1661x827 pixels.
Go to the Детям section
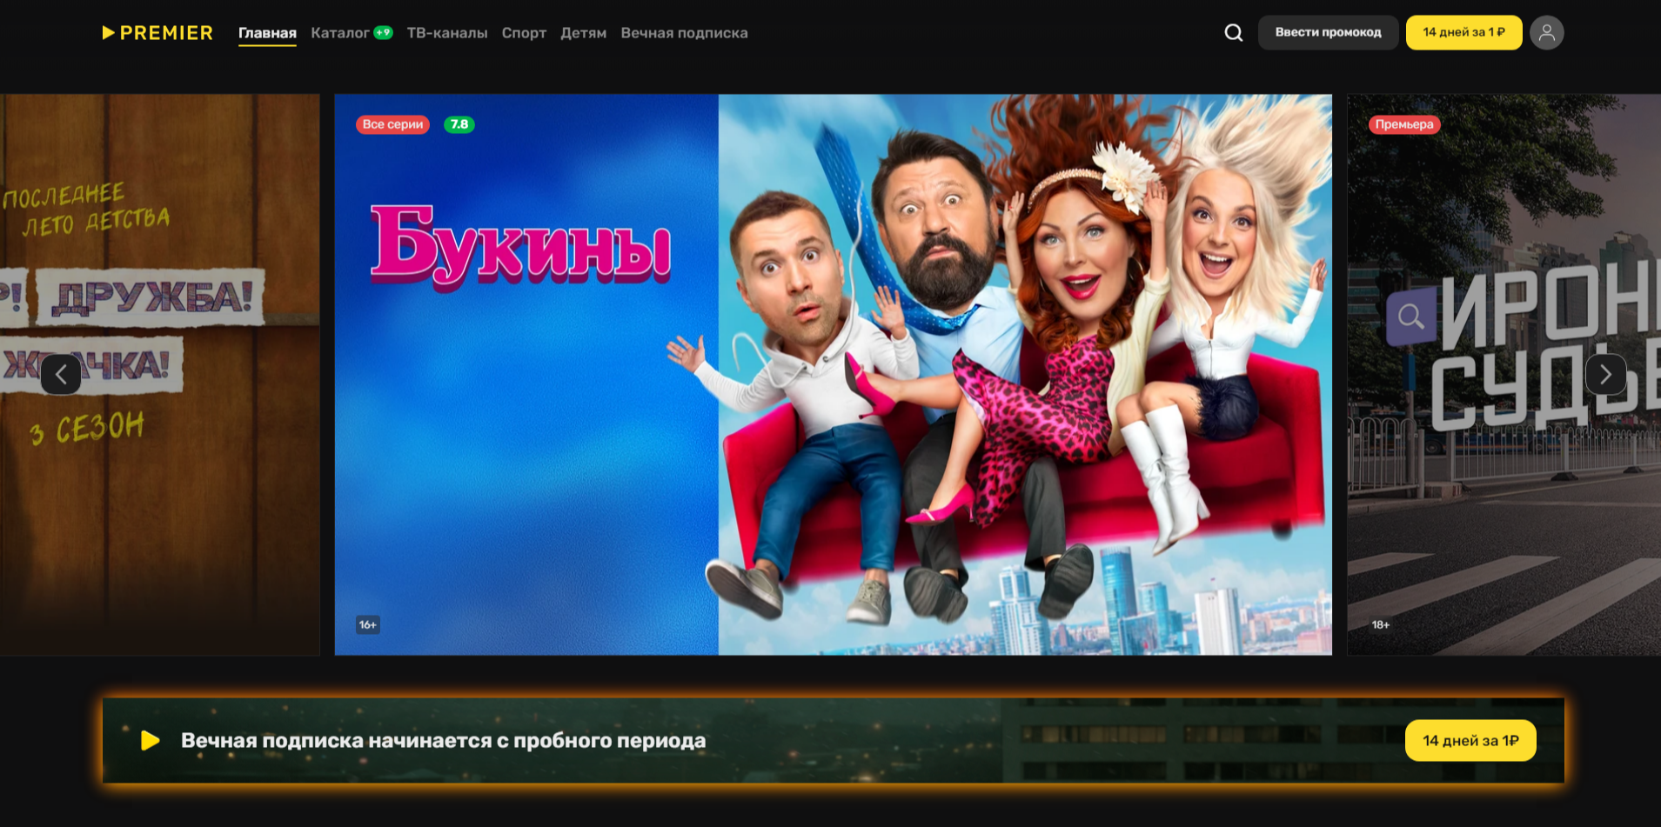coord(583,33)
